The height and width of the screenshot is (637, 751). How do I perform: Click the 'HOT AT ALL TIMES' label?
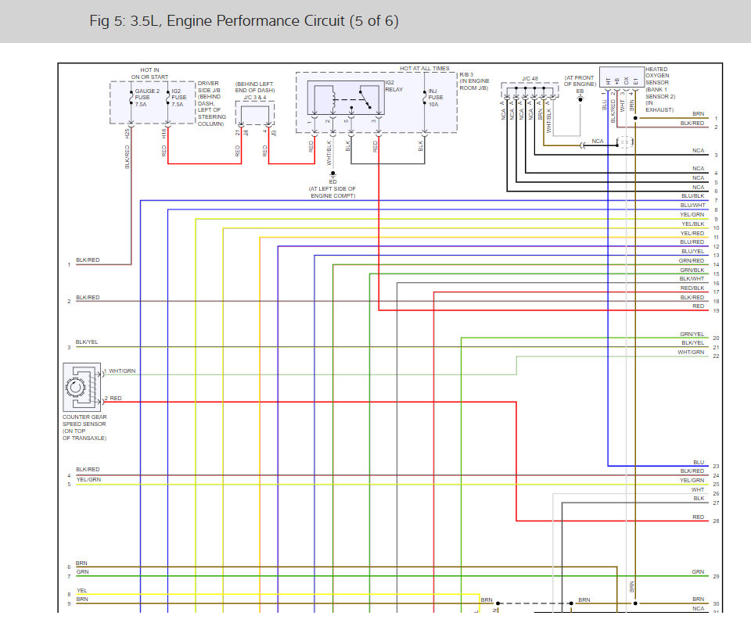pos(426,69)
